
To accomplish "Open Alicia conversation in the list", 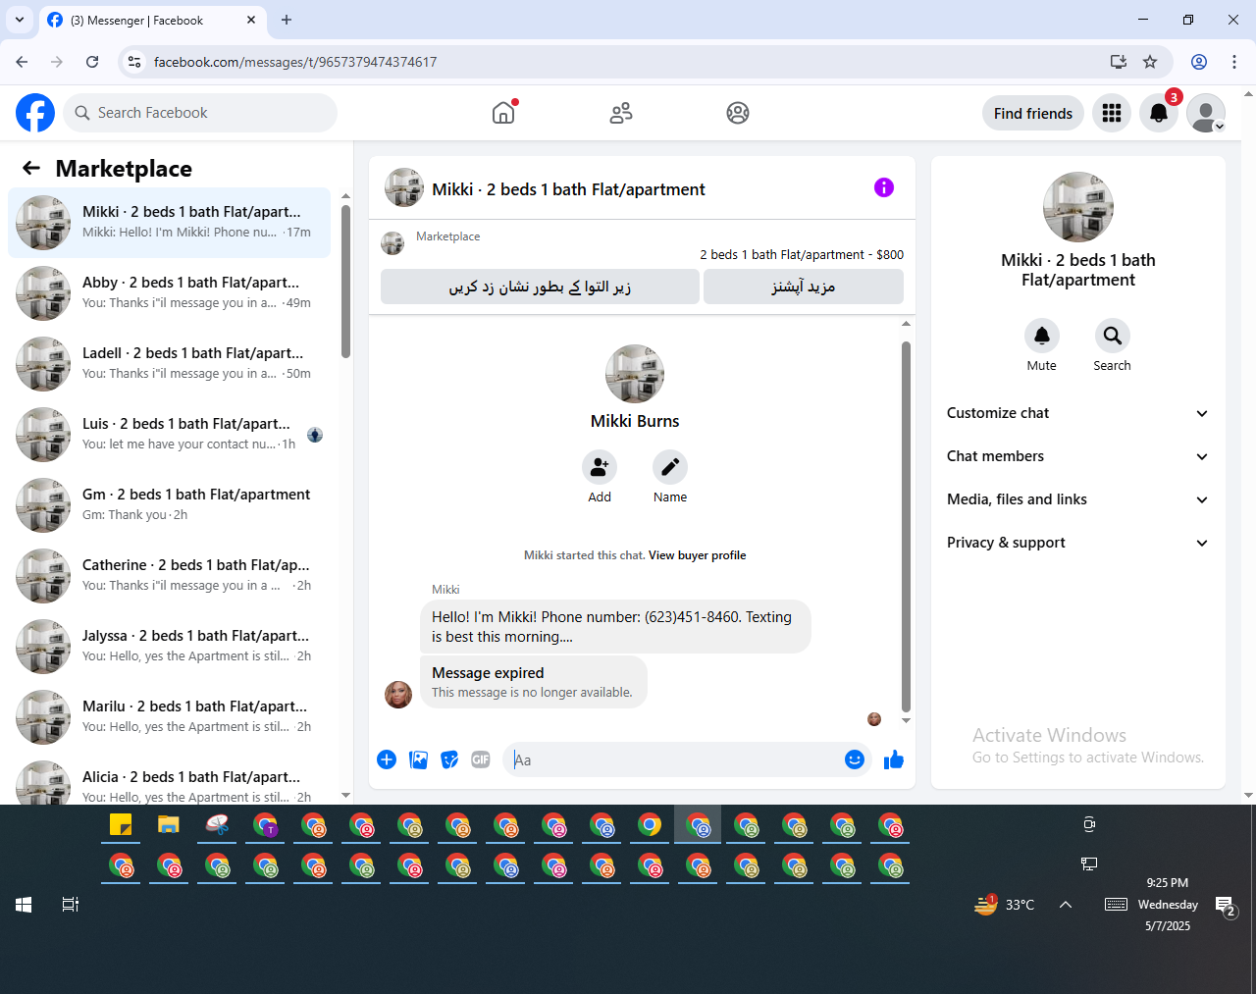I will click(x=170, y=782).
